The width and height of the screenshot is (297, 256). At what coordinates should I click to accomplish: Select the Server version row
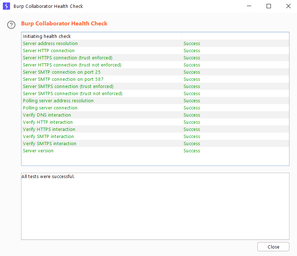point(155,151)
